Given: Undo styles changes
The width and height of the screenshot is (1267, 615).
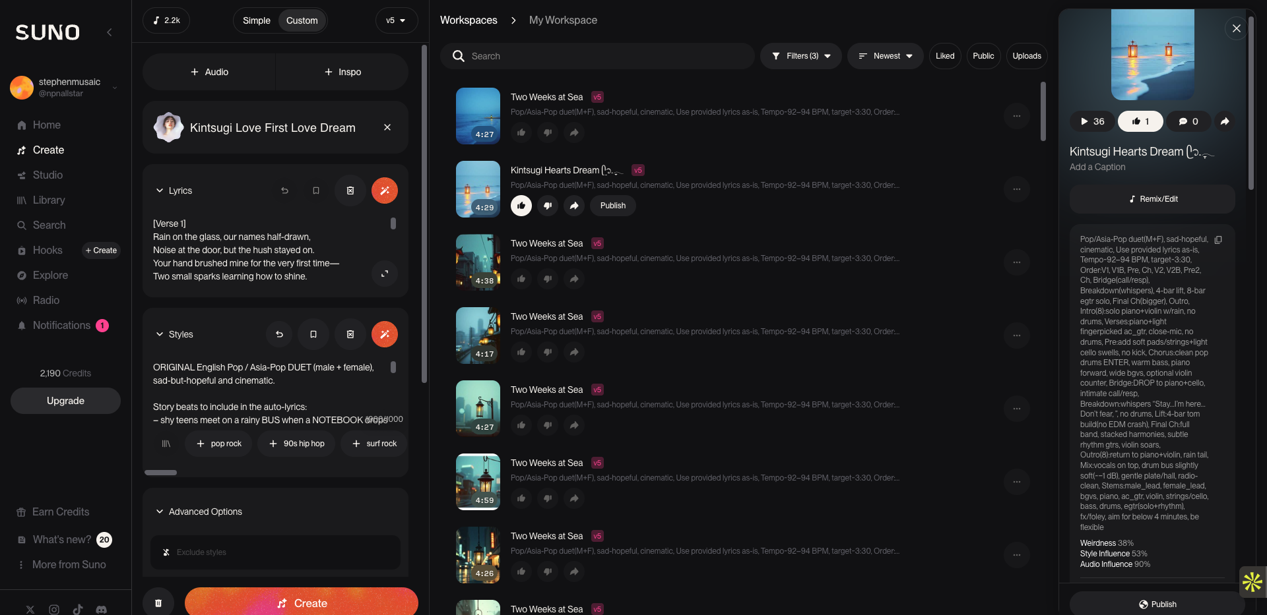Looking at the screenshot, I should 279,334.
